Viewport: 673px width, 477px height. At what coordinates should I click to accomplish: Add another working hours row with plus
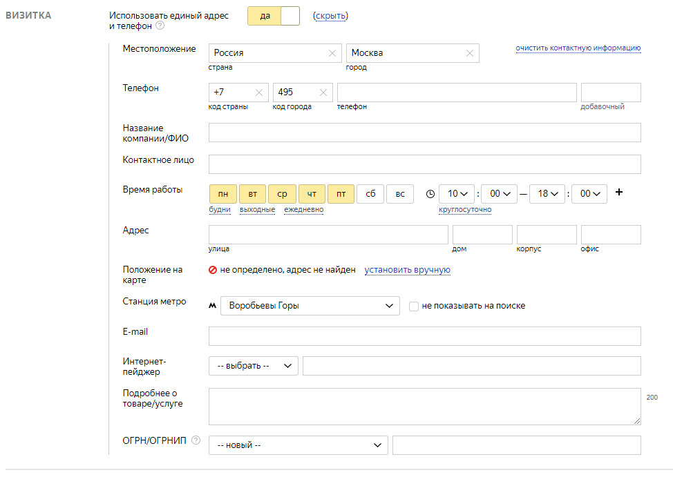(619, 193)
